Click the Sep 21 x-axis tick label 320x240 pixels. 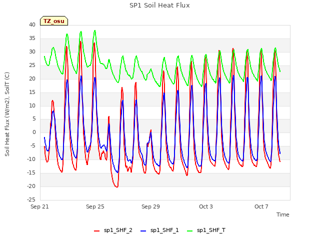pyautogui.click(x=39, y=206)
